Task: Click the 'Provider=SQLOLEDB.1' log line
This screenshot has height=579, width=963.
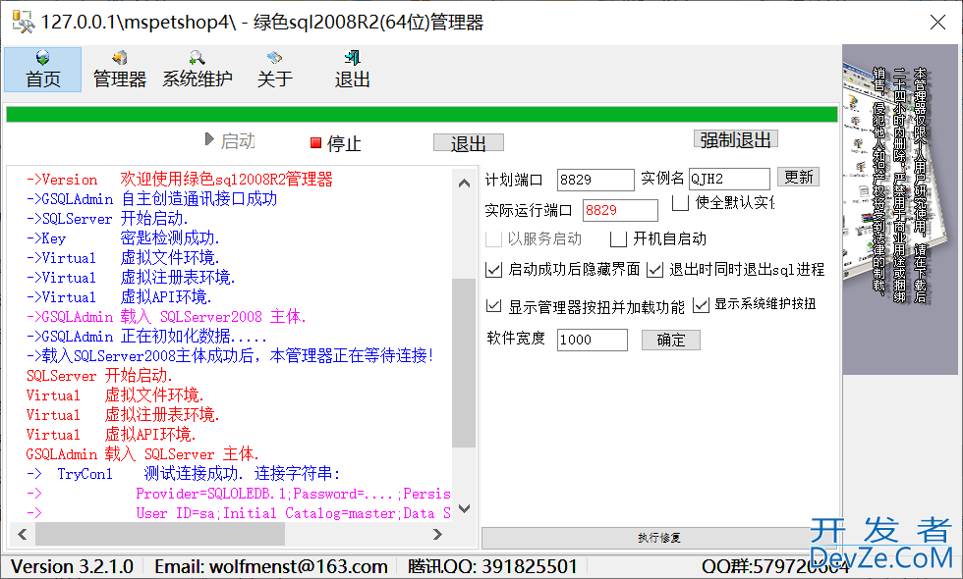Action: tap(238, 494)
